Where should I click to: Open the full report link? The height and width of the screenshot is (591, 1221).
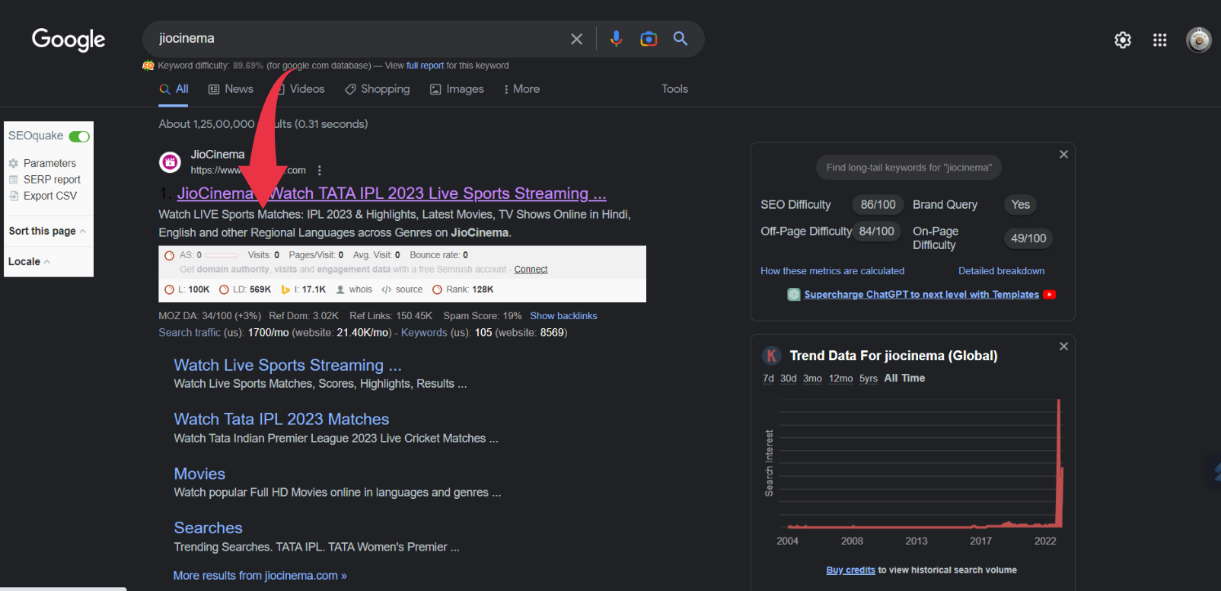[x=425, y=65]
